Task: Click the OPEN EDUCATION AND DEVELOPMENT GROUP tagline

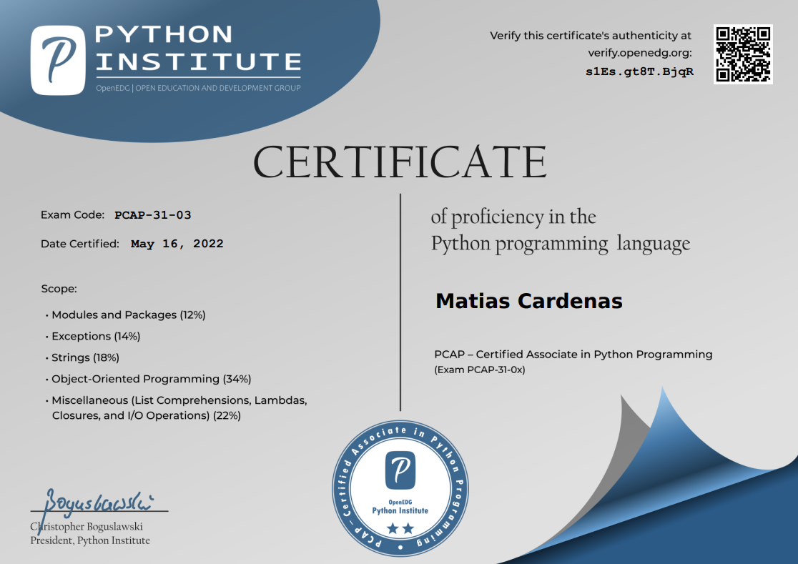Action: click(198, 88)
